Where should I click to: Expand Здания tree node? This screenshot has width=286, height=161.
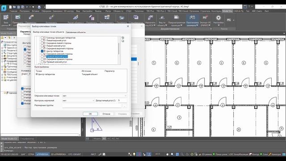click(2, 48)
